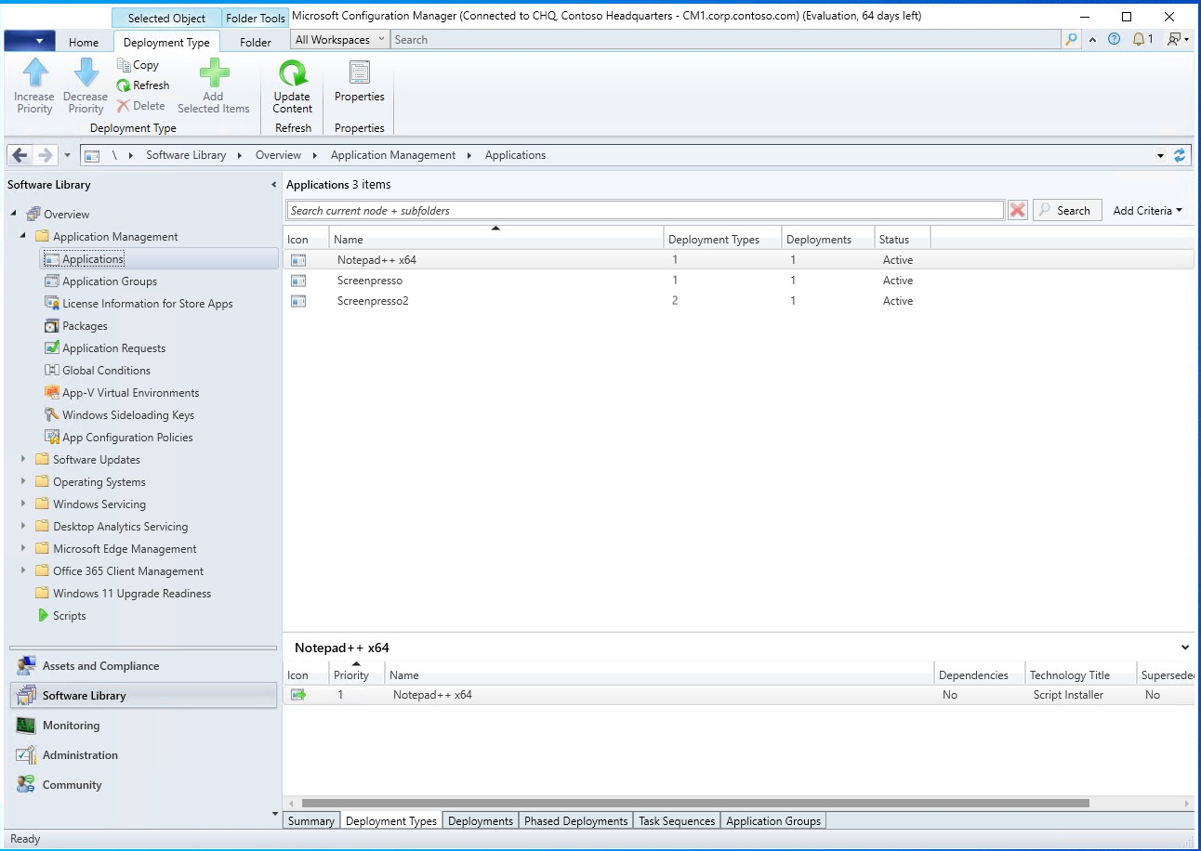The height and width of the screenshot is (851, 1201).
Task: Switch to the Monitoring workspace
Action: pos(143,726)
